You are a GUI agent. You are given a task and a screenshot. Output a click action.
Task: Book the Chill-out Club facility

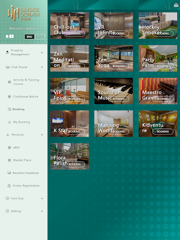[x=75, y=33]
